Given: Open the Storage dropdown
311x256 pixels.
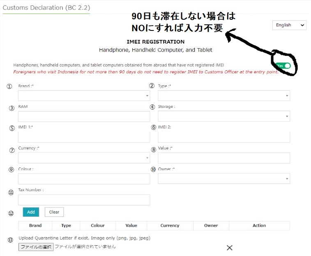Looking at the screenshot, I should [x=223, y=116].
